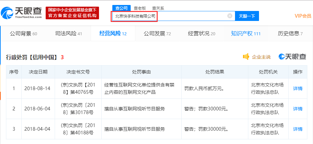313x144 pixels.
Task: Select the 查关系 search tab
Action: [x=158, y=8]
